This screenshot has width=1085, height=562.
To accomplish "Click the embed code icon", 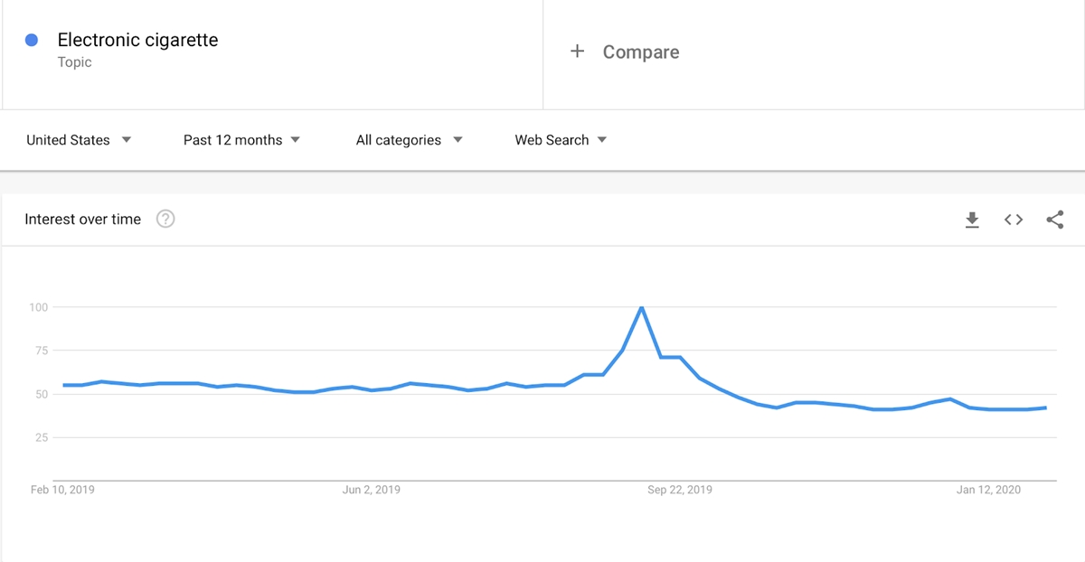I will (1014, 220).
